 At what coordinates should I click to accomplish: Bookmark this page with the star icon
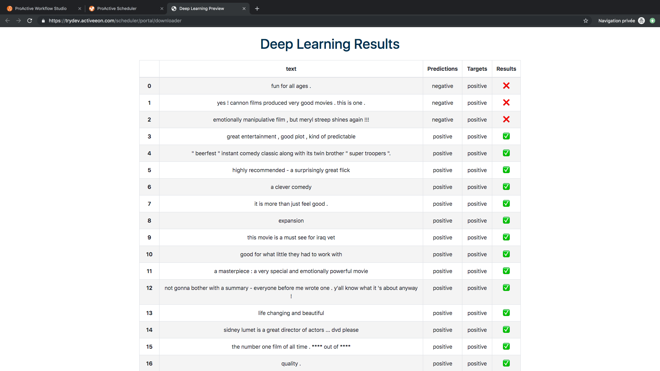tap(586, 21)
